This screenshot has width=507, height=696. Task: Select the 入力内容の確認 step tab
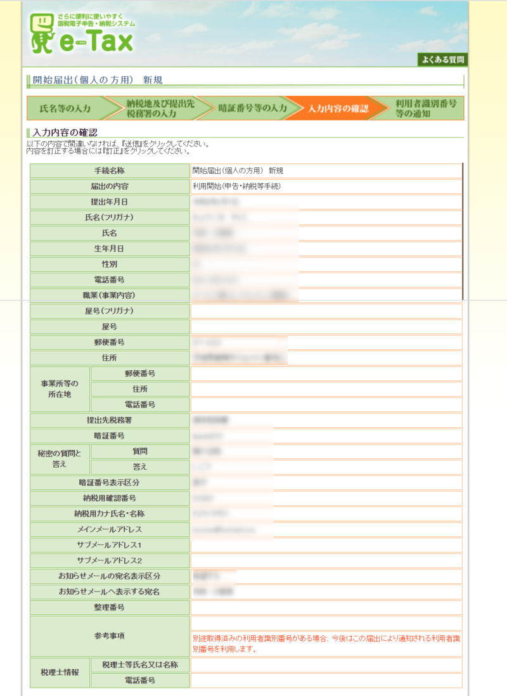(338, 108)
